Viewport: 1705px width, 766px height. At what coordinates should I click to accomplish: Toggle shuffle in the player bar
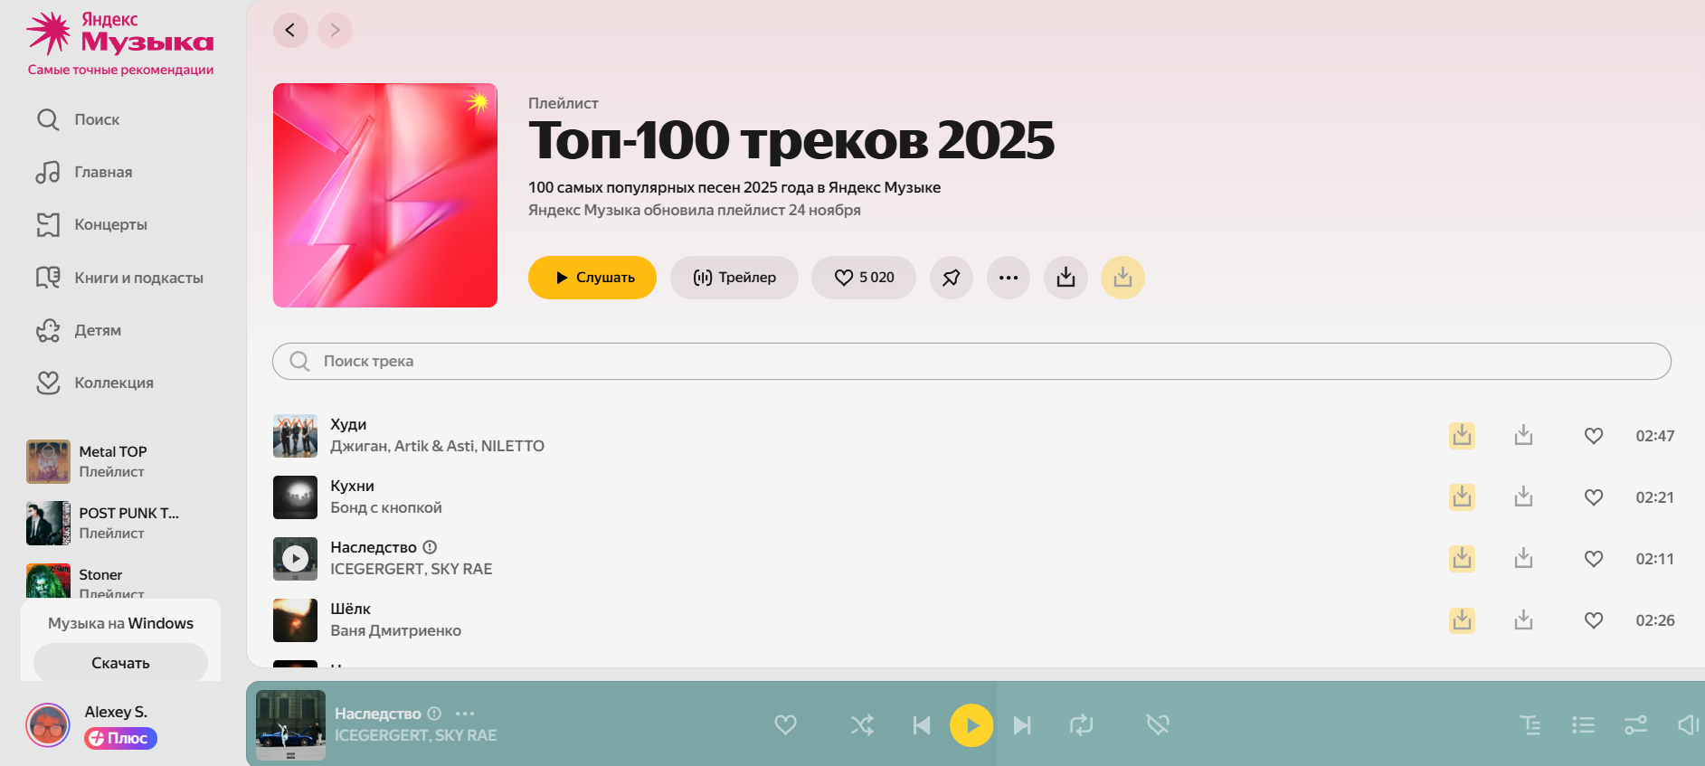862,724
